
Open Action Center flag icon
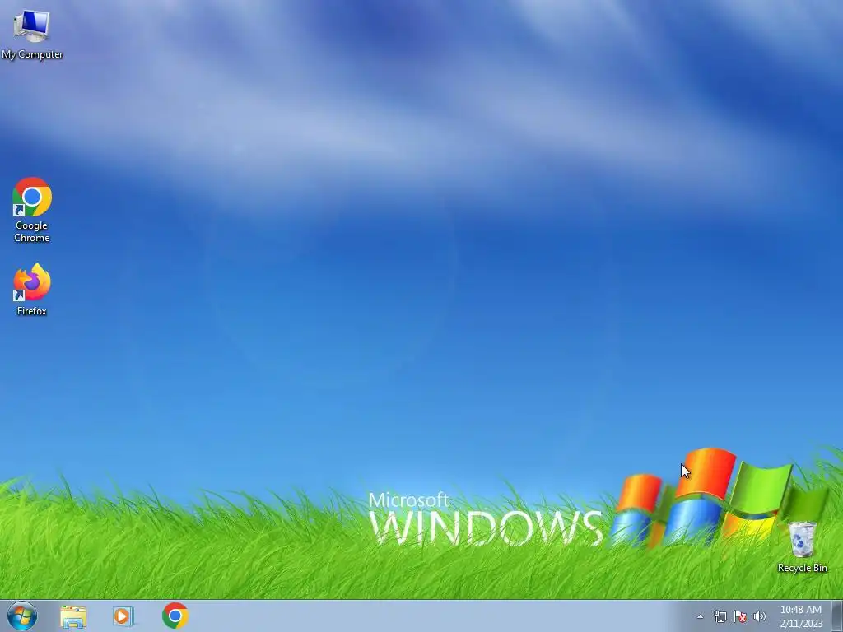(x=740, y=616)
